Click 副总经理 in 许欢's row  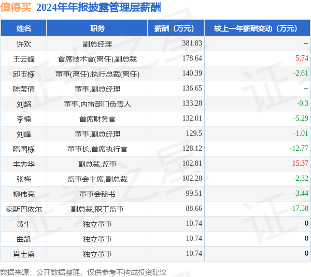point(97,44)
